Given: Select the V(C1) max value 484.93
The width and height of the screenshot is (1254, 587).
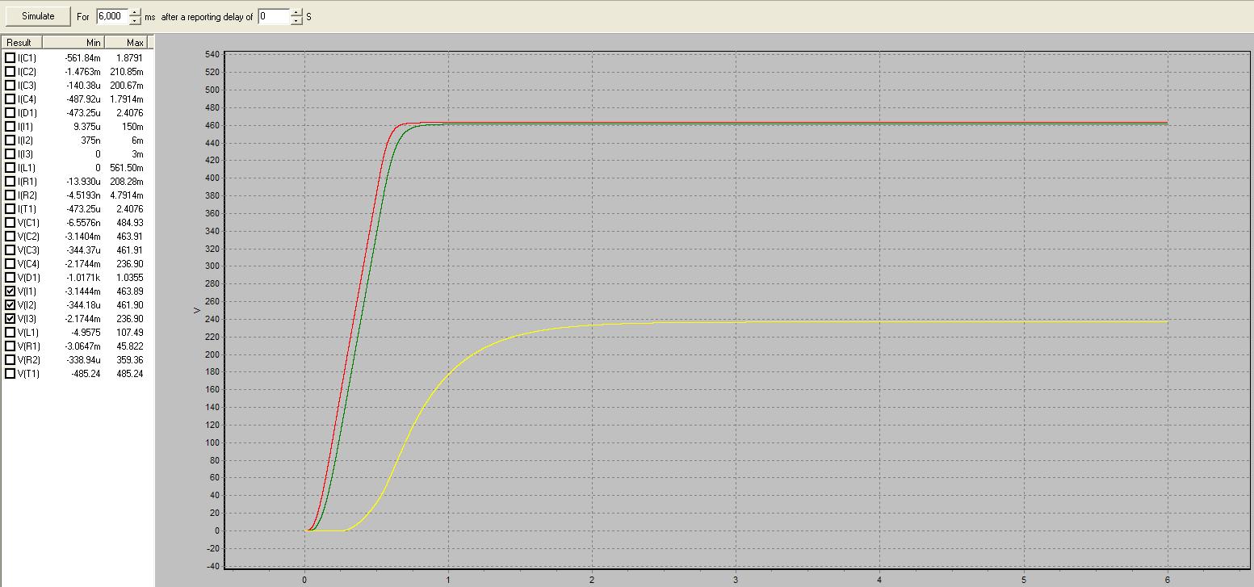Looking at the screenshot, I should [130, 223].
